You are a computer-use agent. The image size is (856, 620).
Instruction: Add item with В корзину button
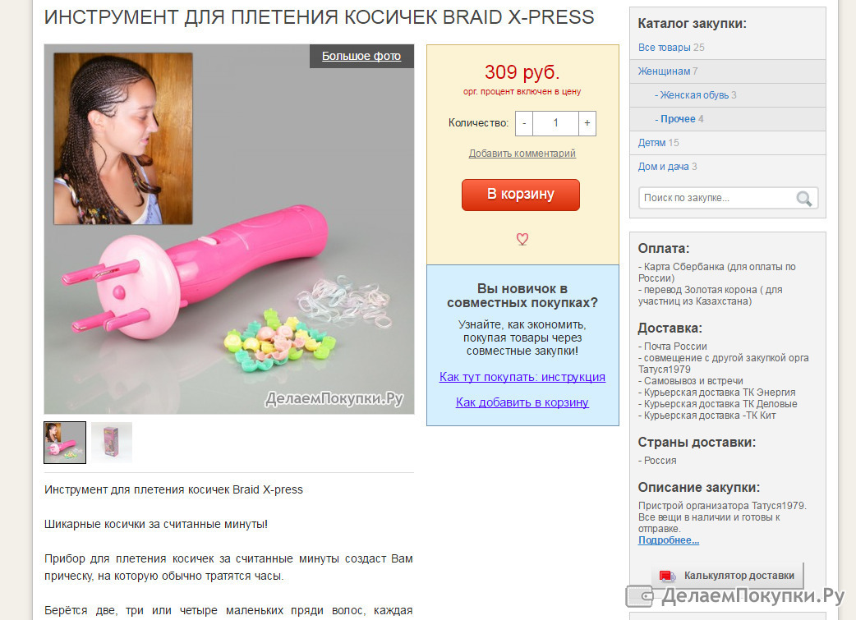click(521, 195)
